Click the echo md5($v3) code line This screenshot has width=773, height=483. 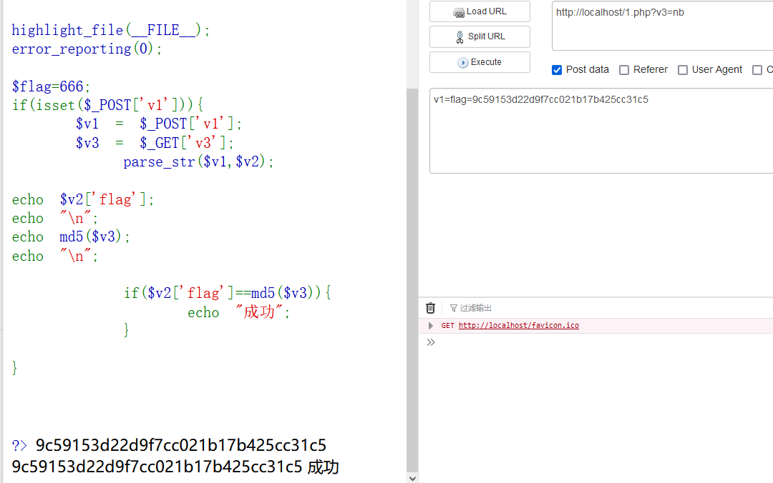pos(71,236)
